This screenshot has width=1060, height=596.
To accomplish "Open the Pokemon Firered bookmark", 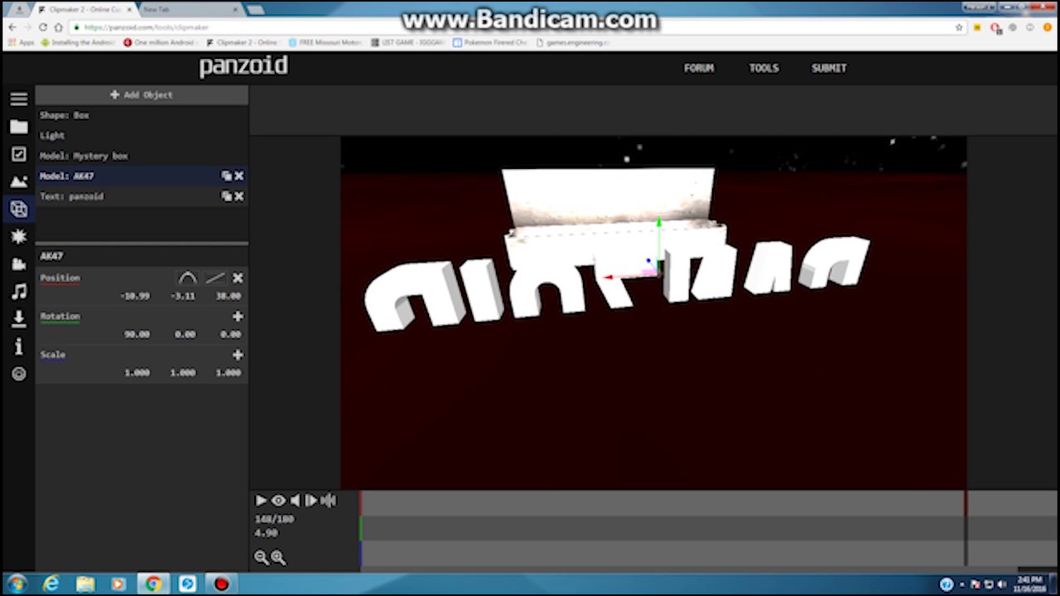I will click(490, 42).
